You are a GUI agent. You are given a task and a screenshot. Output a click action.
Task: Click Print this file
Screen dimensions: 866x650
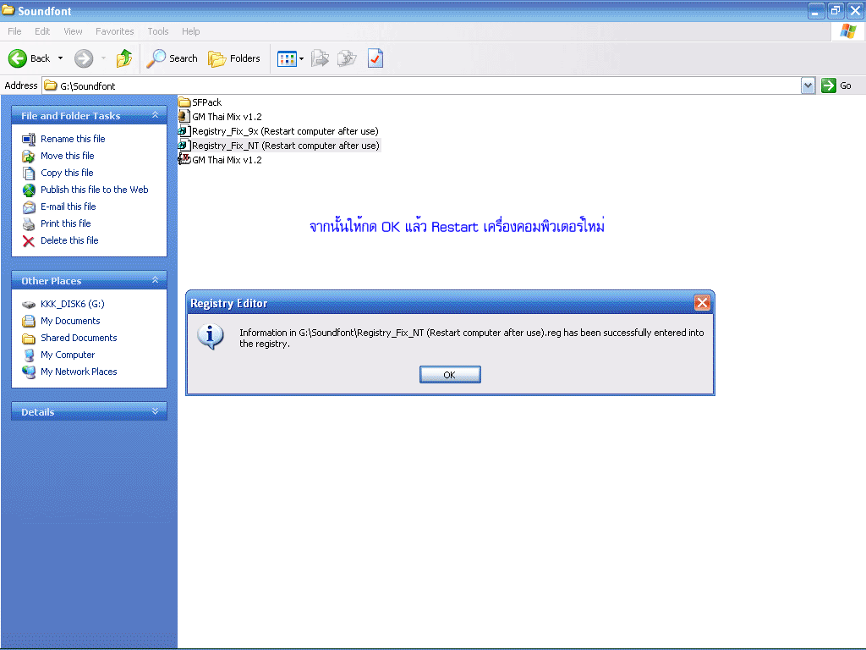[x=66, y=223]
